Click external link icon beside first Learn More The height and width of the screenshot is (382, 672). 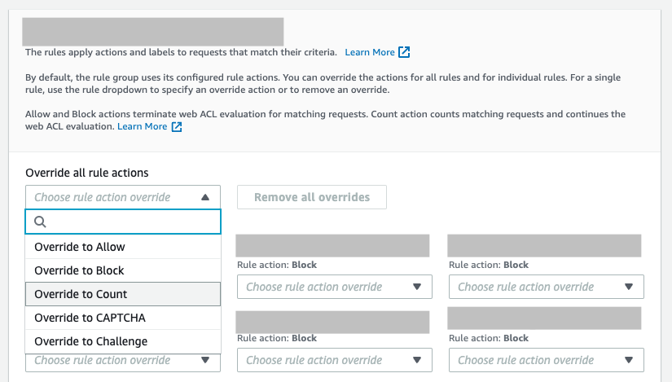coord(404,52)
